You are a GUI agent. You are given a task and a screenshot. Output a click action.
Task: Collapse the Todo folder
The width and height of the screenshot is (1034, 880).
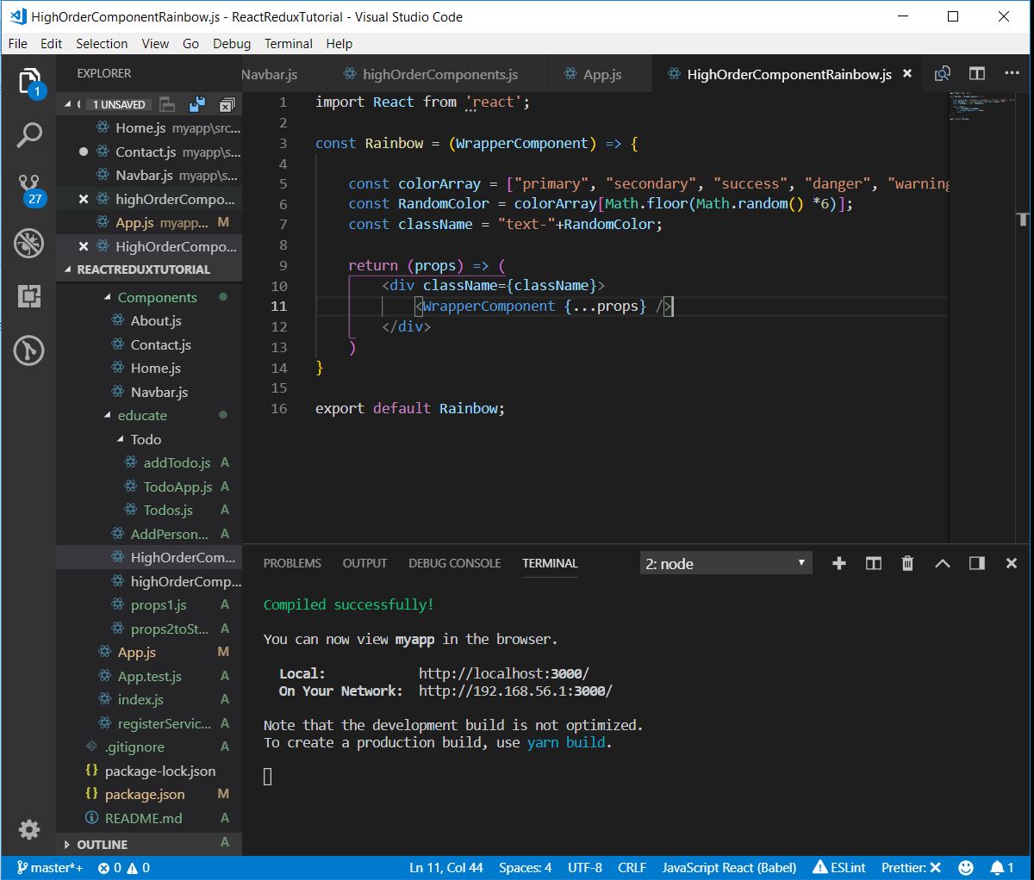pos(121,439)
